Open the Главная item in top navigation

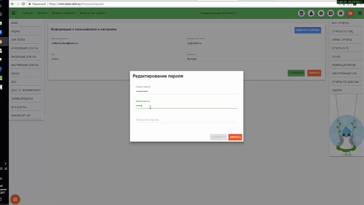pos(28,13)
